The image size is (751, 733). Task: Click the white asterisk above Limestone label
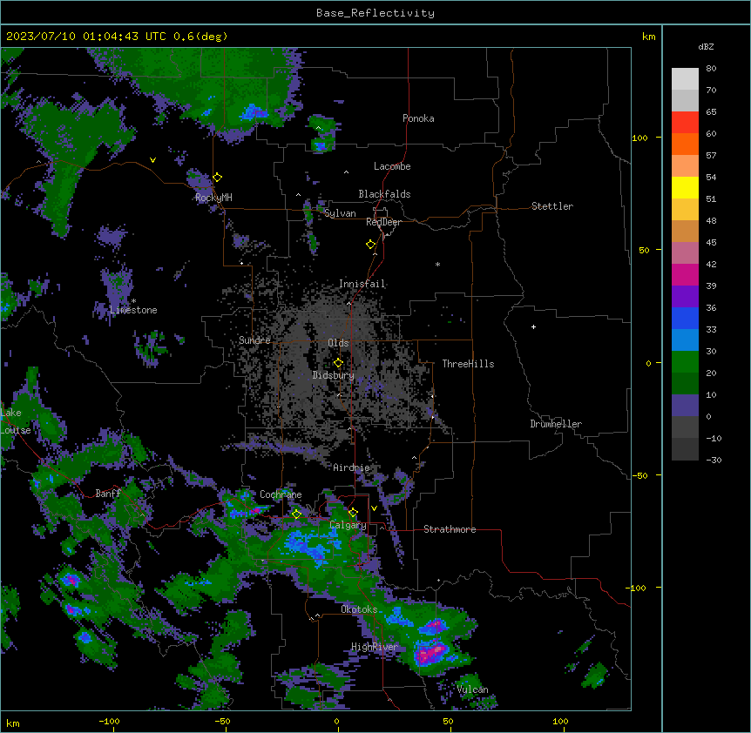(134, 301)
